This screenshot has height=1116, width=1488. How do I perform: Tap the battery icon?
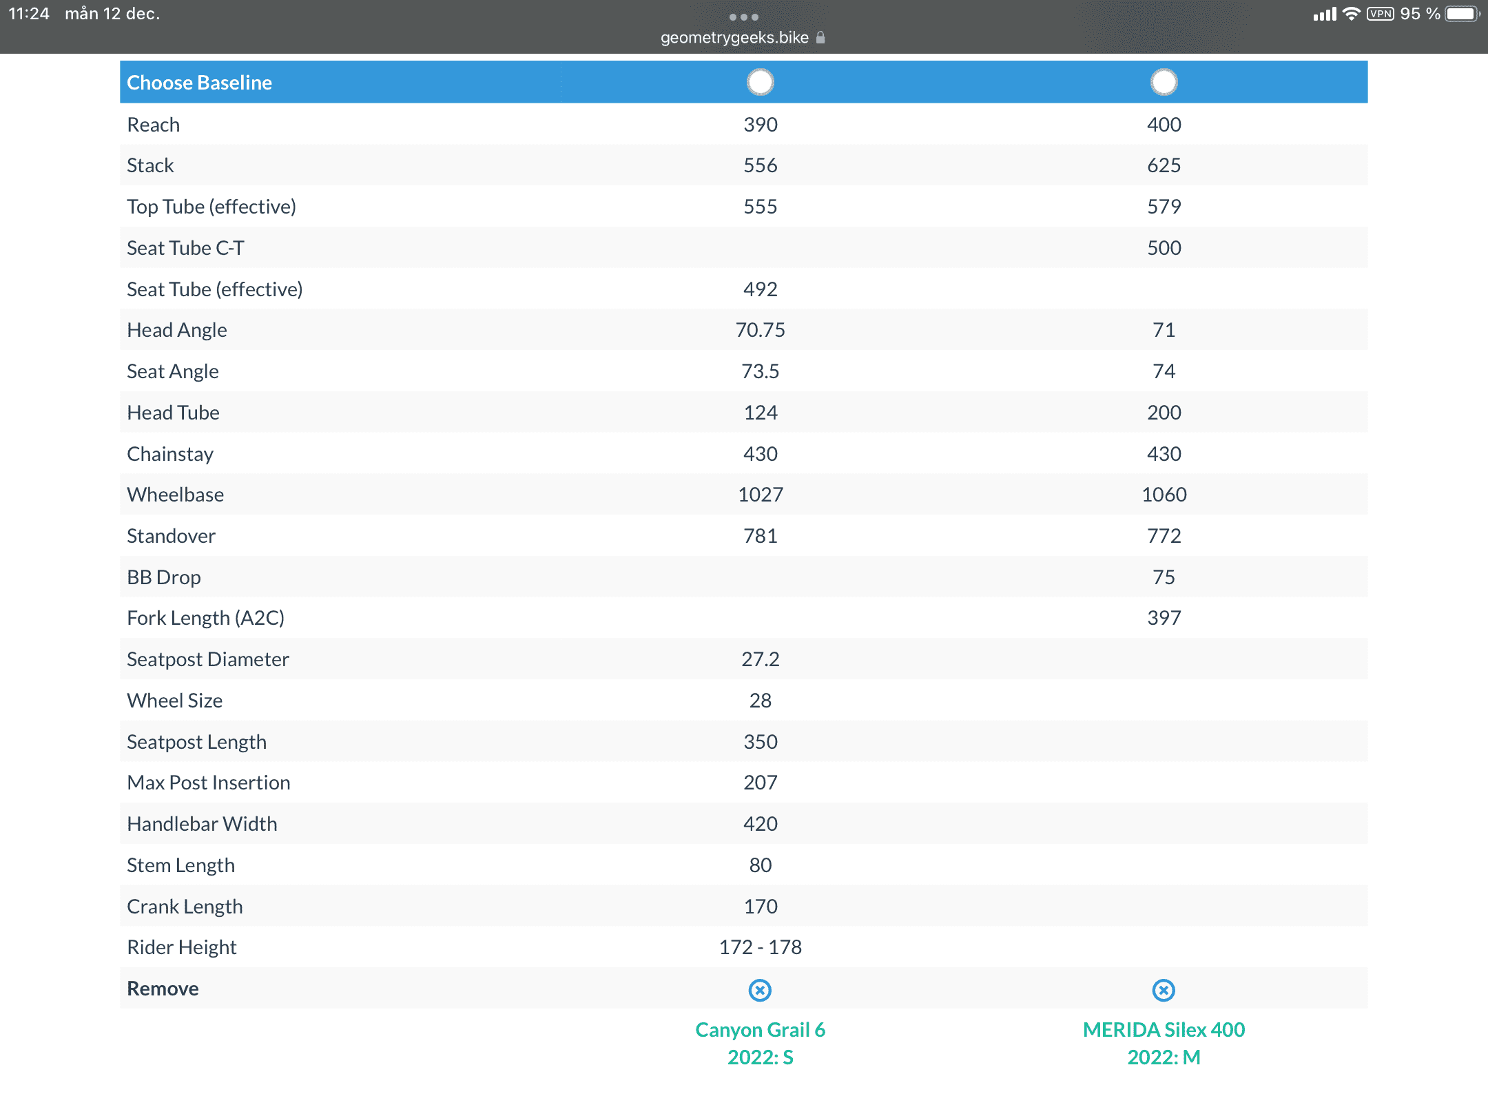pyautogui.click(x=1463, y=14)
